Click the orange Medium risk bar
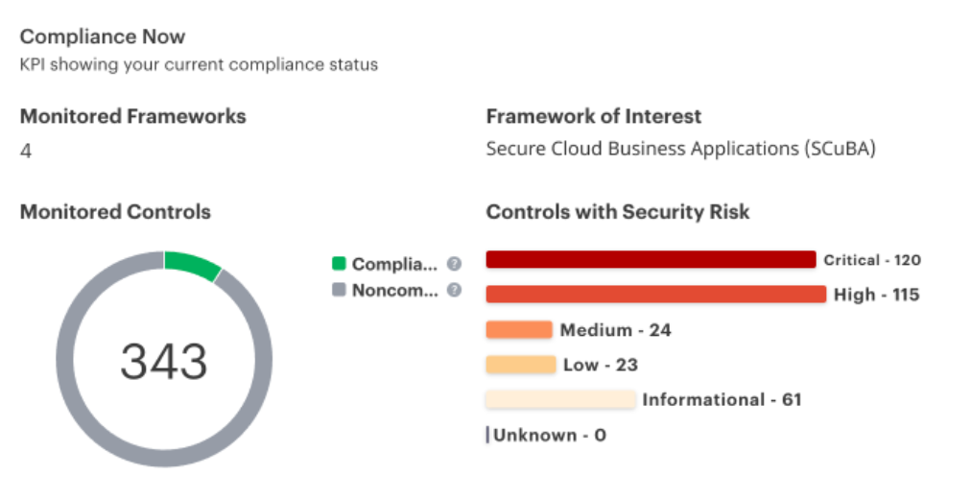This screenshot has width=971, height=499. [x=519, y=329]
